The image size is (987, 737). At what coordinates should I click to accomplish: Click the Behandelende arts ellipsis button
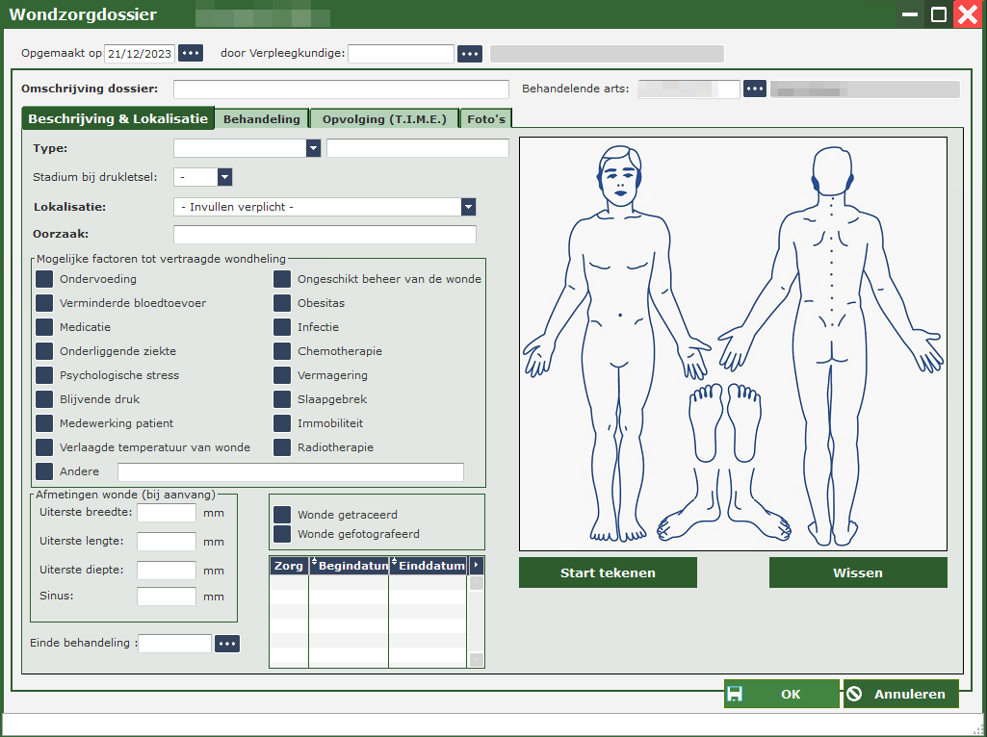[x=754, y=89]
